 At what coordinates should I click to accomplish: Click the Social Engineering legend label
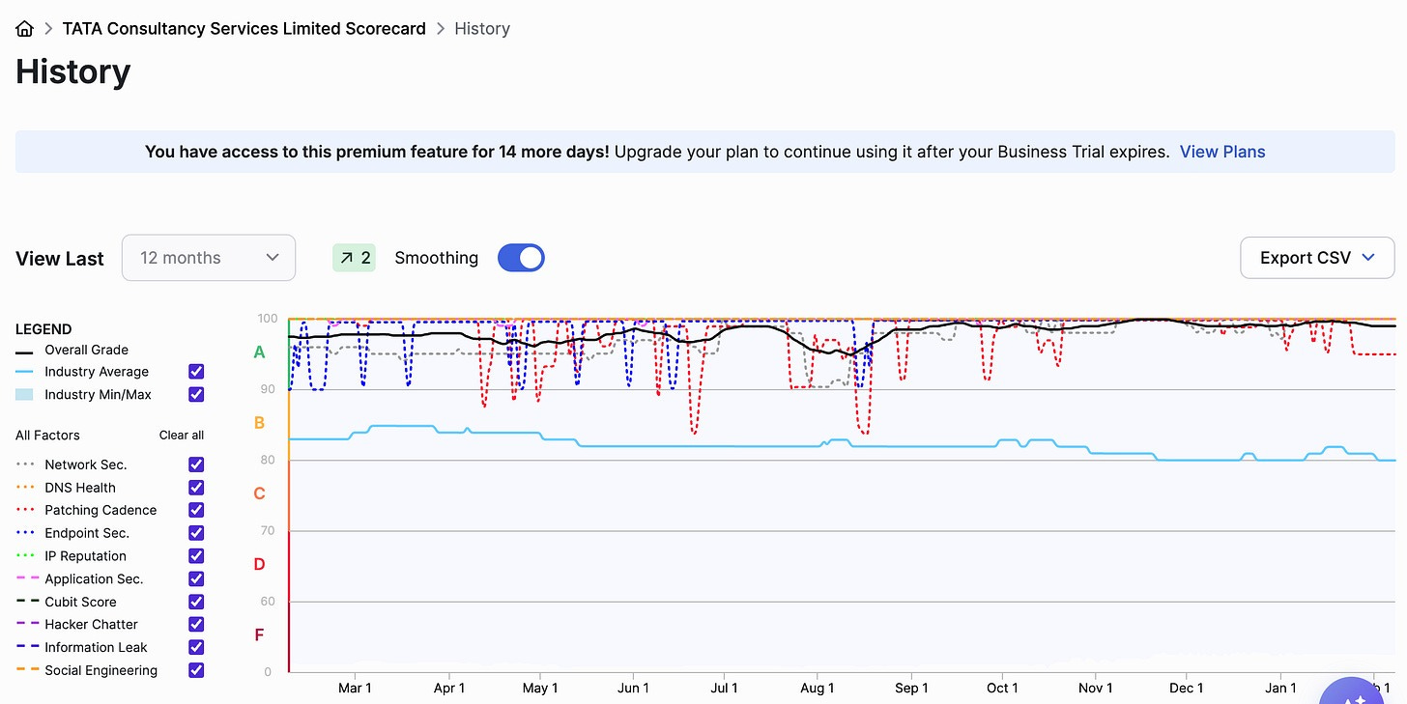coord(100,670)
